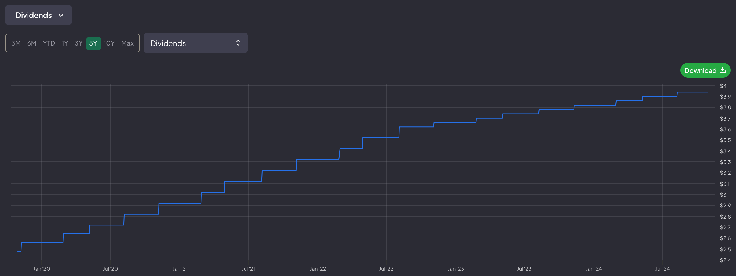Switch to the 10Y range
736x276 pixels.
tap(109, 43)
